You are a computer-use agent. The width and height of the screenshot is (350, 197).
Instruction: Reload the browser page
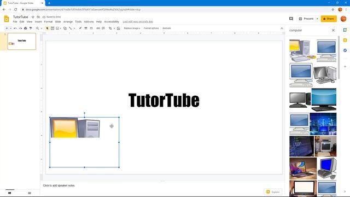[16, 10]
